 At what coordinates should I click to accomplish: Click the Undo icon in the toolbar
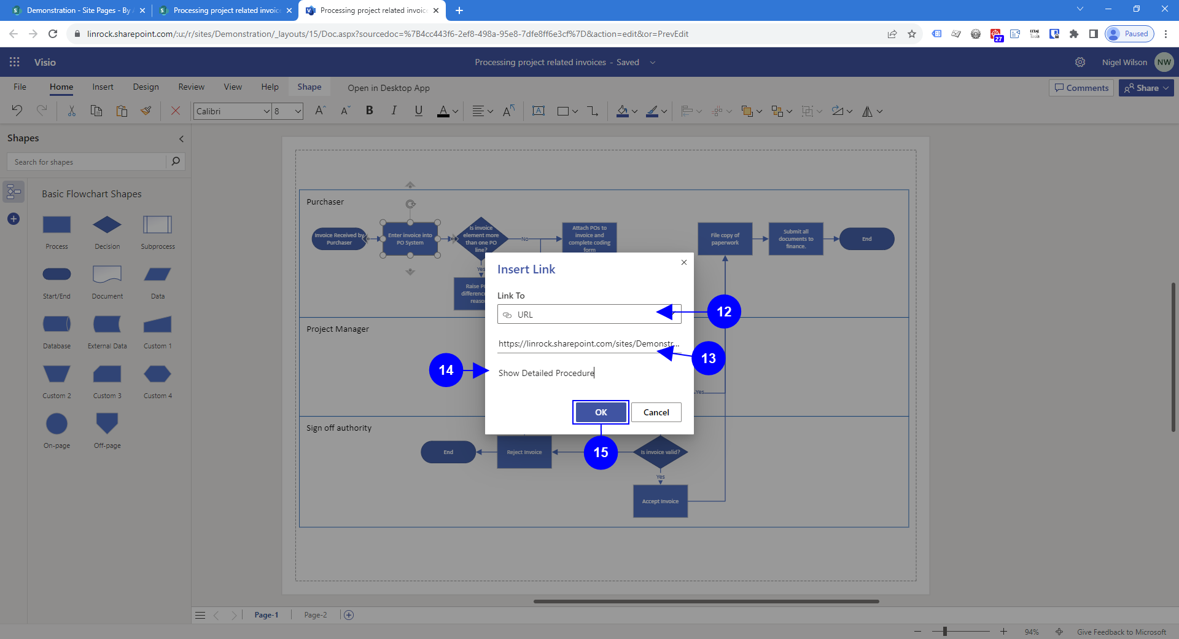17,111
